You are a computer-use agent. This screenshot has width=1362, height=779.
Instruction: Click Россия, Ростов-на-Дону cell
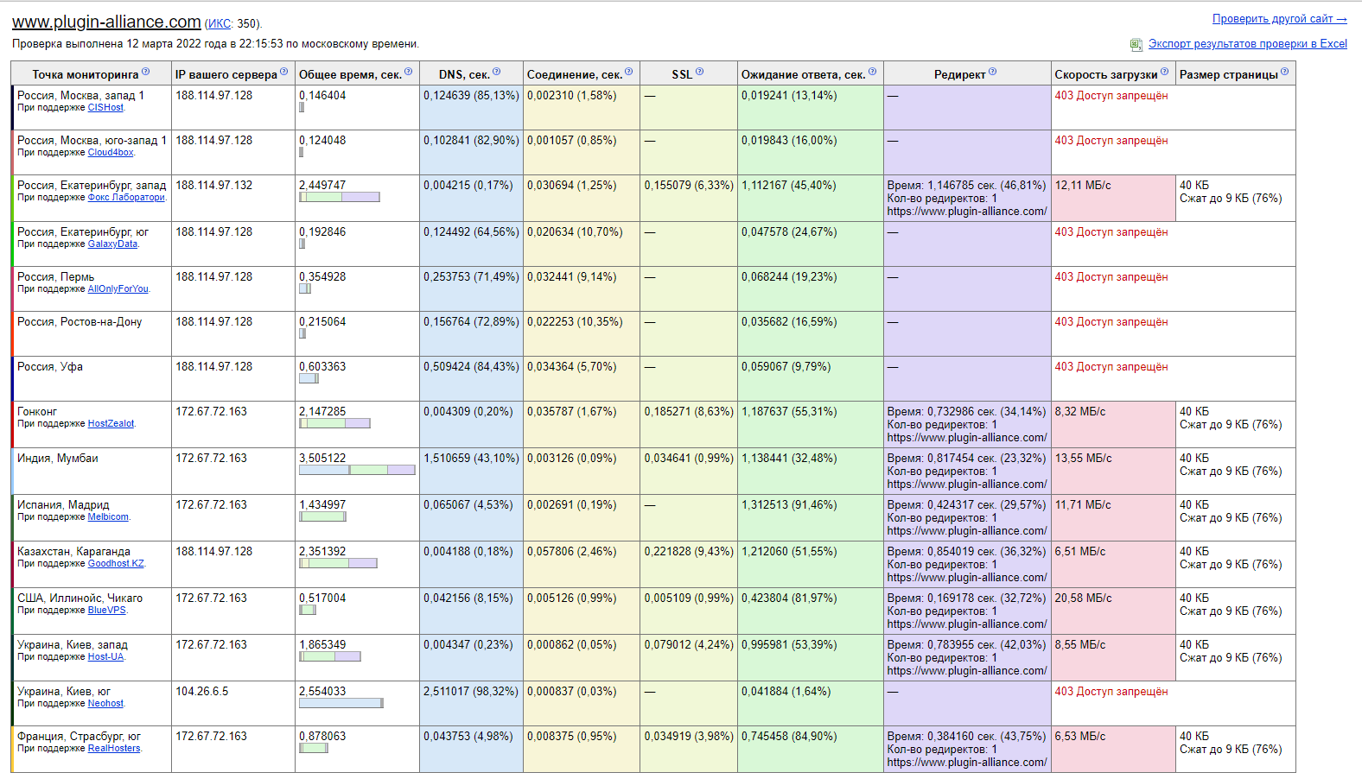click(x=92, y=334)
